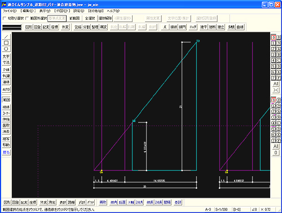Select the ハッチ hatch tool
The image size is (282, 213).
click(193, 27)
